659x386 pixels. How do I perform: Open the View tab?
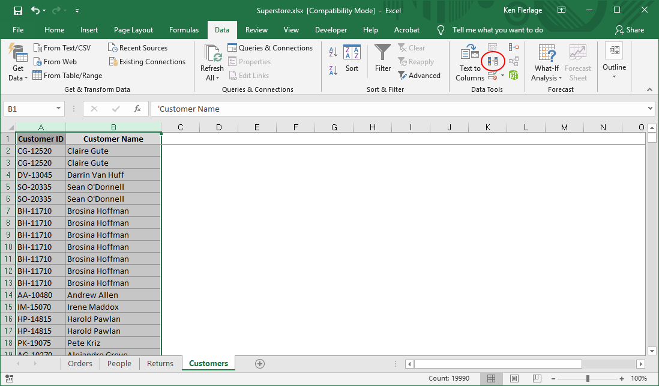tap(291, 30)
